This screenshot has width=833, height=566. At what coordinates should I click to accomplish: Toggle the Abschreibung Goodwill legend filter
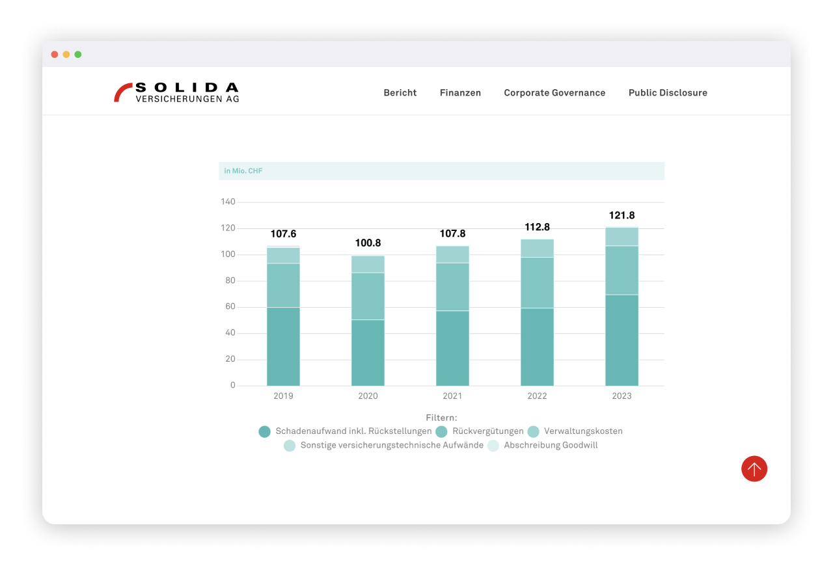543,446
